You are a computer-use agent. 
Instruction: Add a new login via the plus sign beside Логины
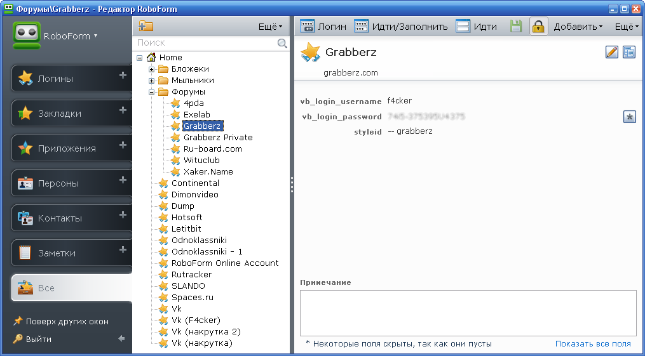coord(123,75)
